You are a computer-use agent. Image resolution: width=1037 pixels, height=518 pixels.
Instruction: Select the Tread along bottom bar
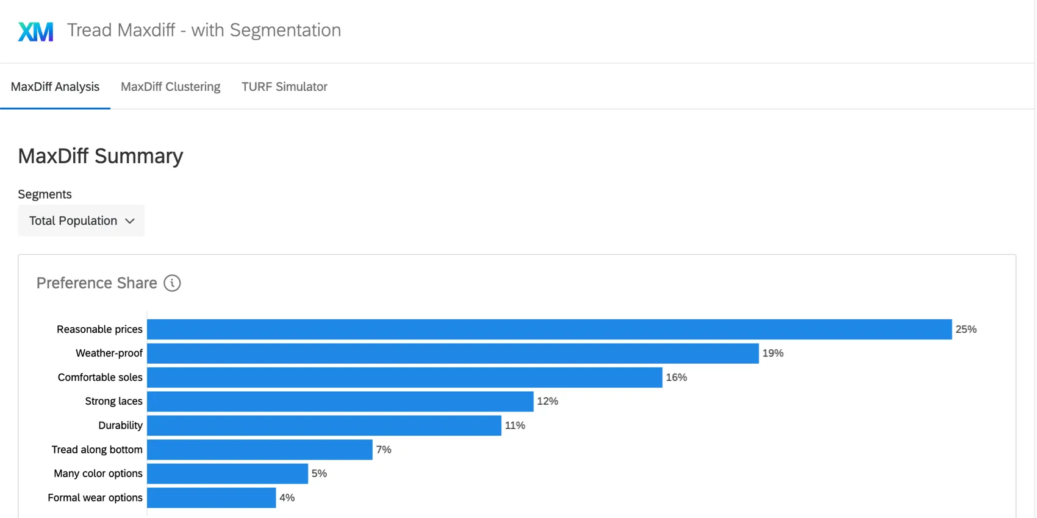[259, 450]
